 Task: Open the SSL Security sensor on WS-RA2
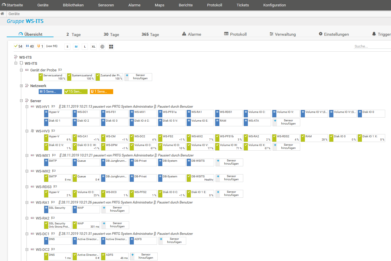click(58, 225)
